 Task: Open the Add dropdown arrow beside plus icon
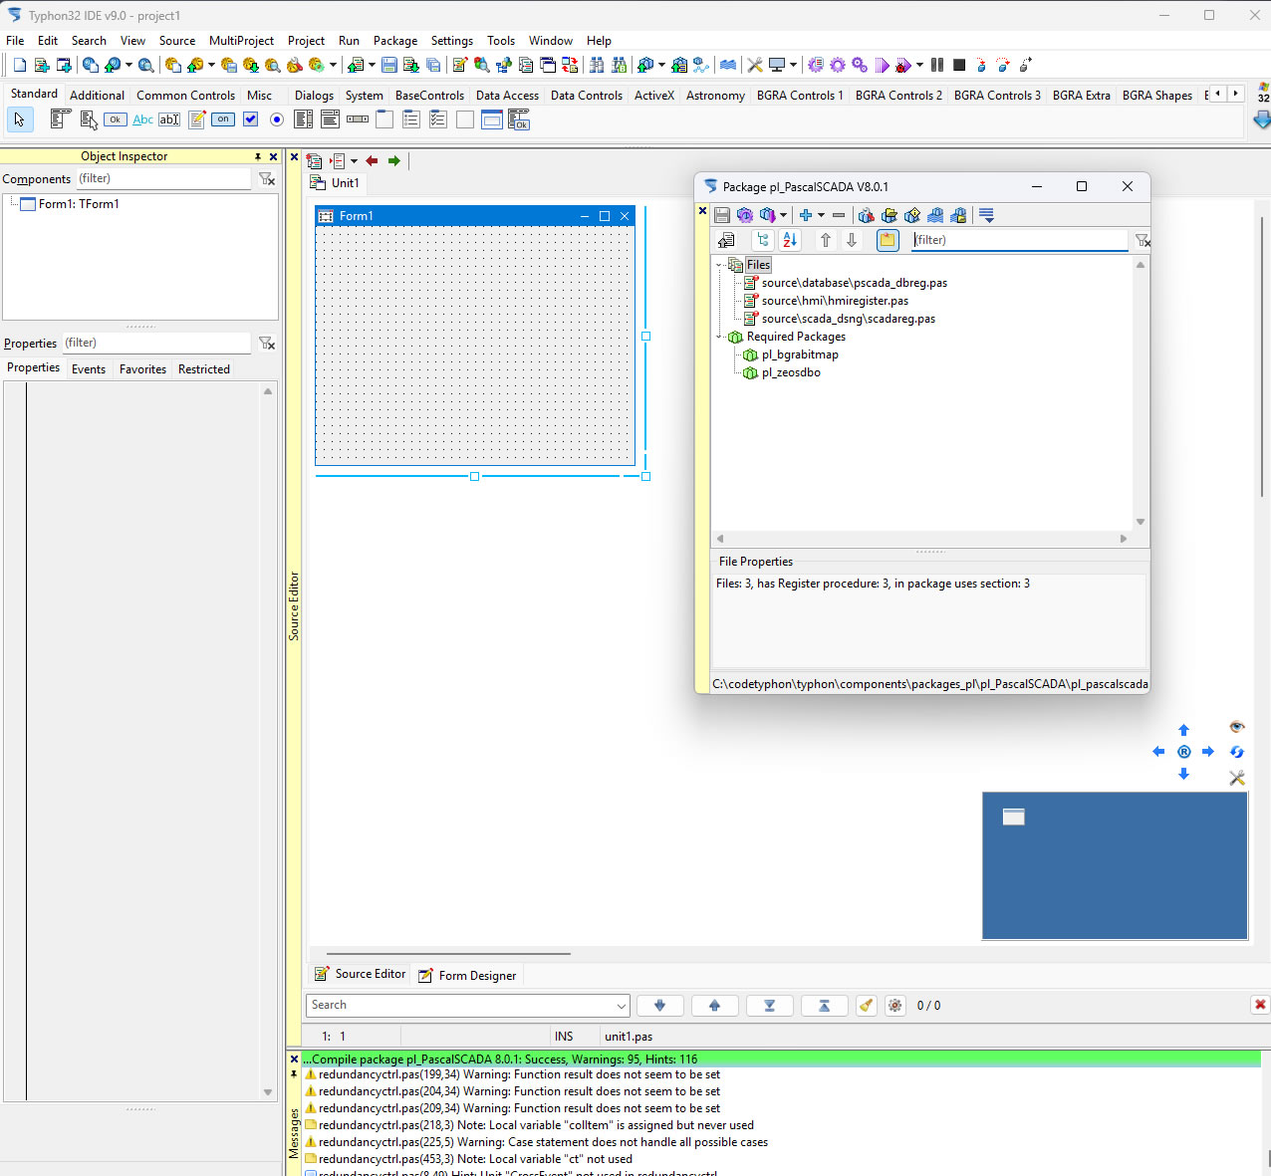821,215
